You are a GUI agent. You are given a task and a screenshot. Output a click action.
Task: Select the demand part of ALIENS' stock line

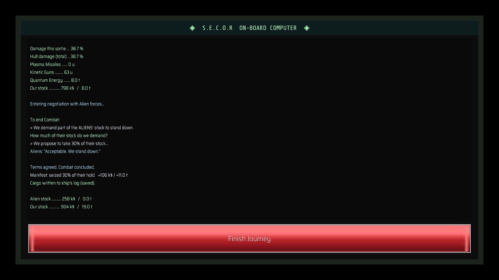tap(82, 128)
